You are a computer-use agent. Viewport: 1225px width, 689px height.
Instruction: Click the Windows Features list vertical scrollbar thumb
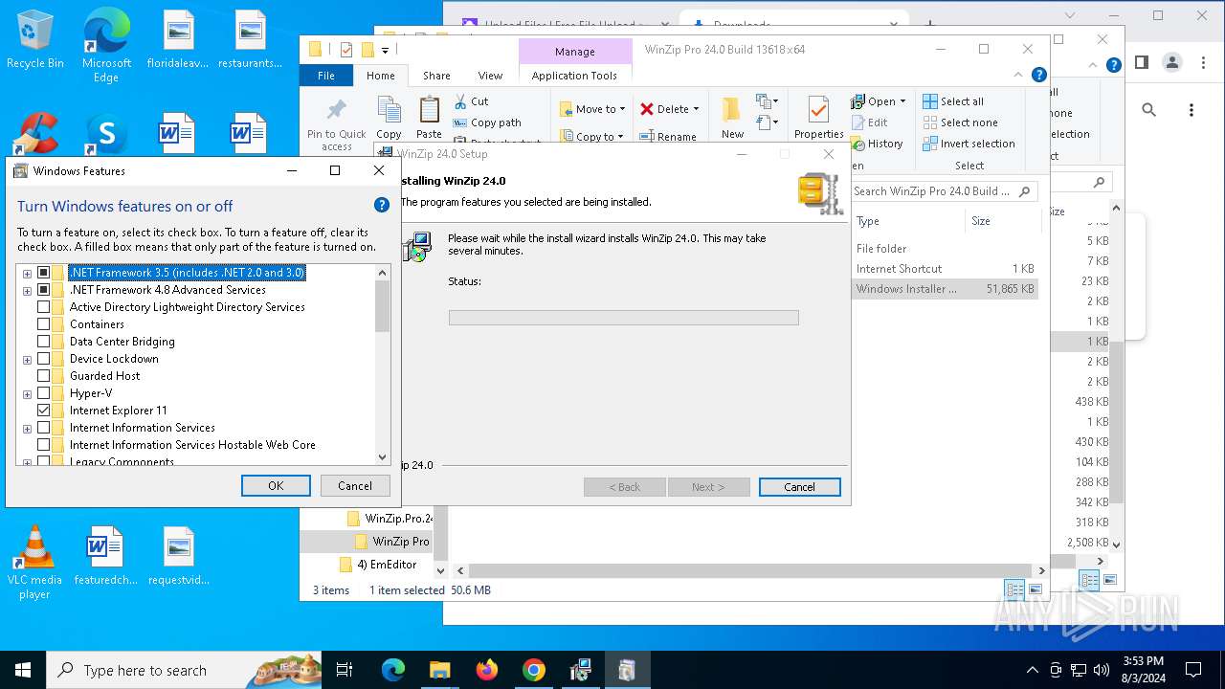(383, 306)
